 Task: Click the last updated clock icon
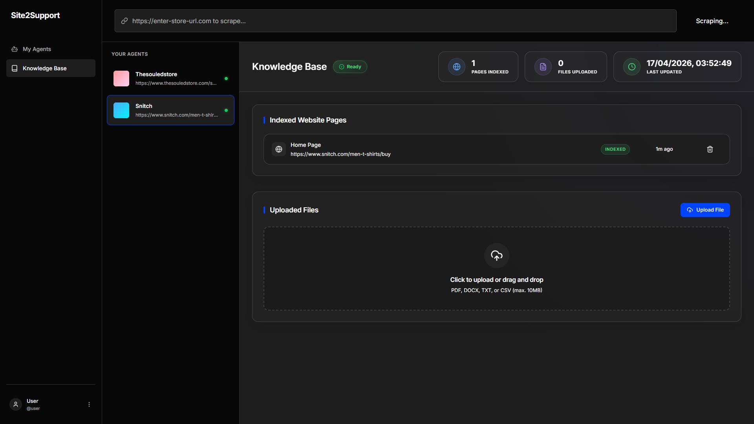[631, 67]
